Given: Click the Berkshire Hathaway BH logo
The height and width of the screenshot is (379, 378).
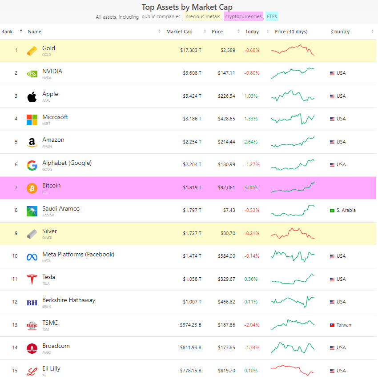Looking at the screenshot, I should [x=32, y=303].
